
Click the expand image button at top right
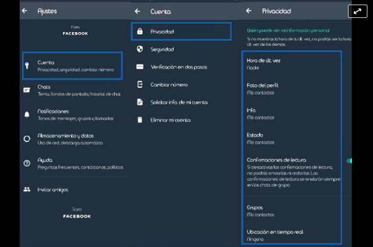[358, 11]
